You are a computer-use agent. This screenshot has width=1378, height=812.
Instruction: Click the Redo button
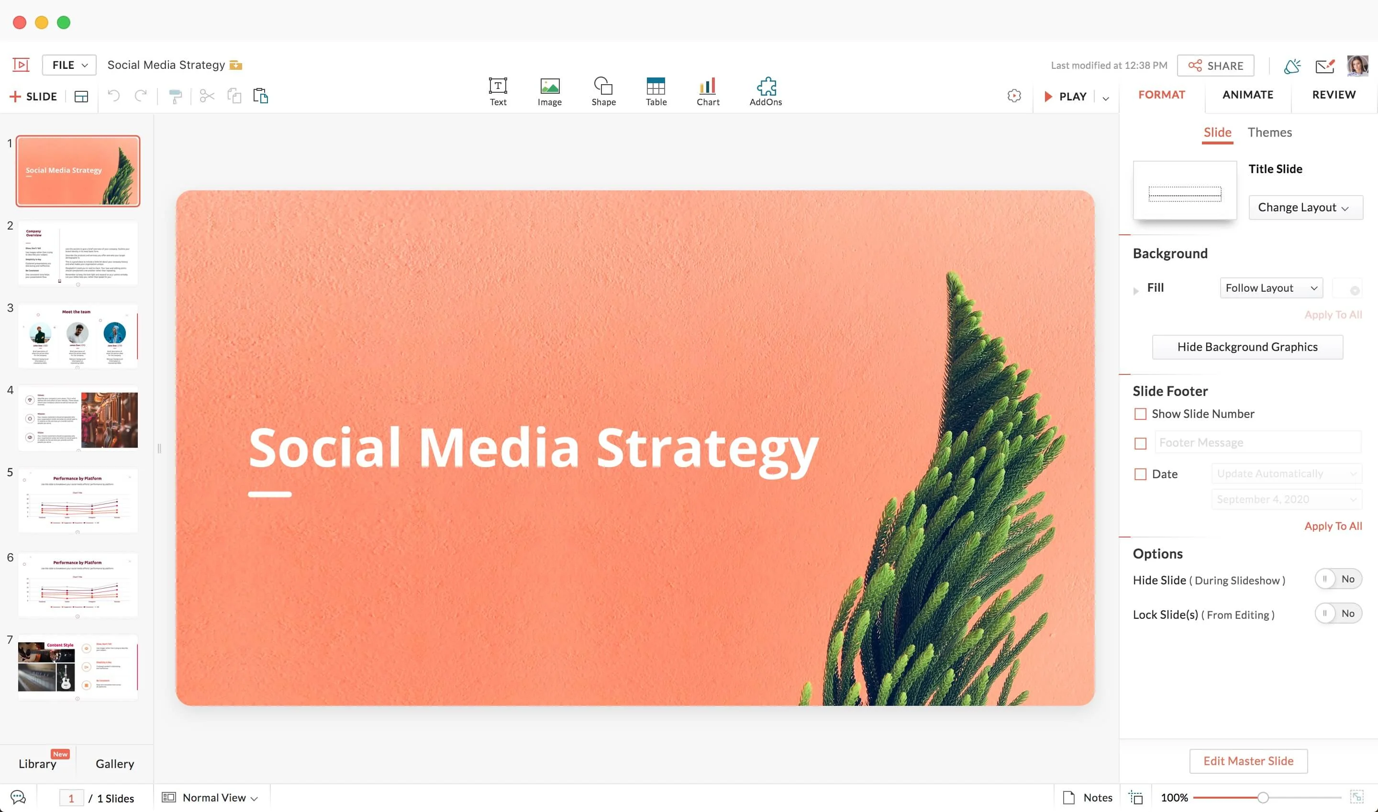pos(140,96)
